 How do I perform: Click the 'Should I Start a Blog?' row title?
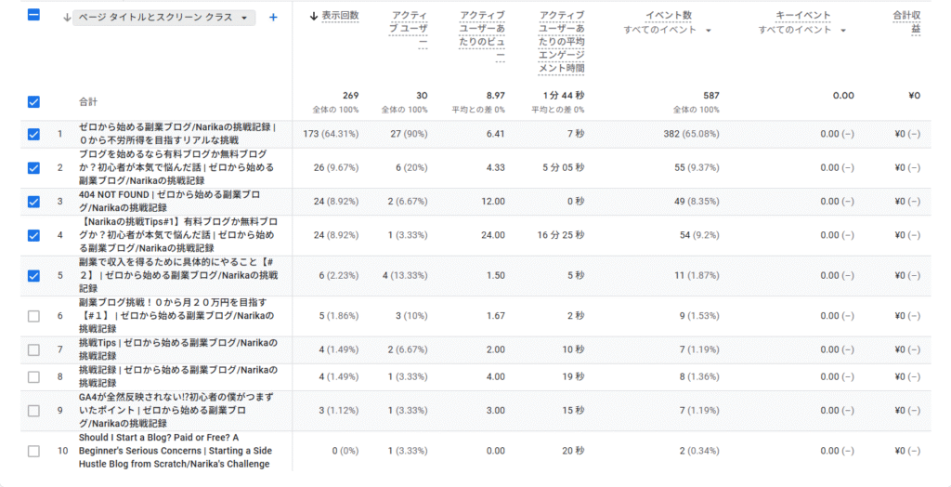tap(172, 451)
